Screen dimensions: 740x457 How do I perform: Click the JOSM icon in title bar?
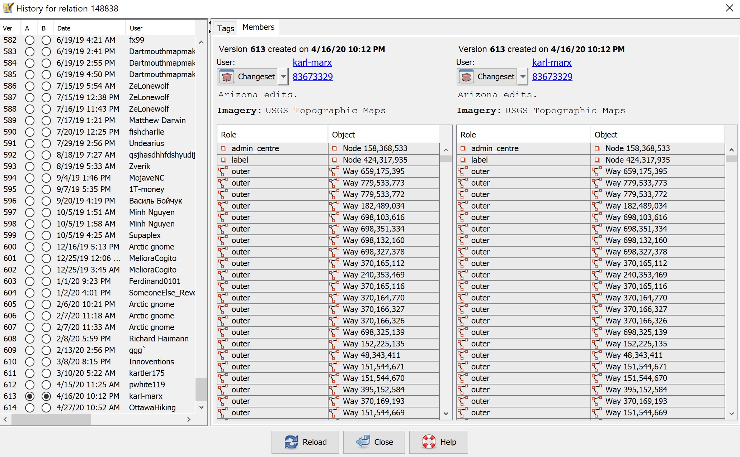click(8, 8)
